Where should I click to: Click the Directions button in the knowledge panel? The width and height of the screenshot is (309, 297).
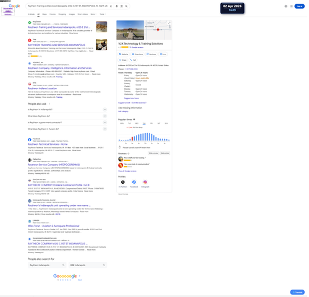click(137, 54)
